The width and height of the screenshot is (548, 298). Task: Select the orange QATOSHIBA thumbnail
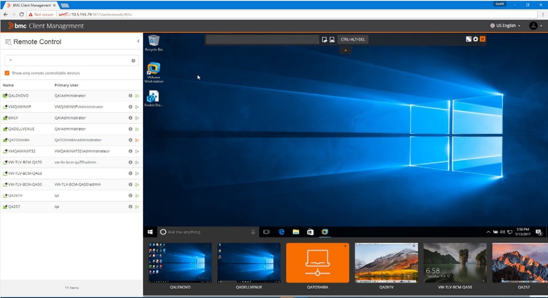point(318,263)
